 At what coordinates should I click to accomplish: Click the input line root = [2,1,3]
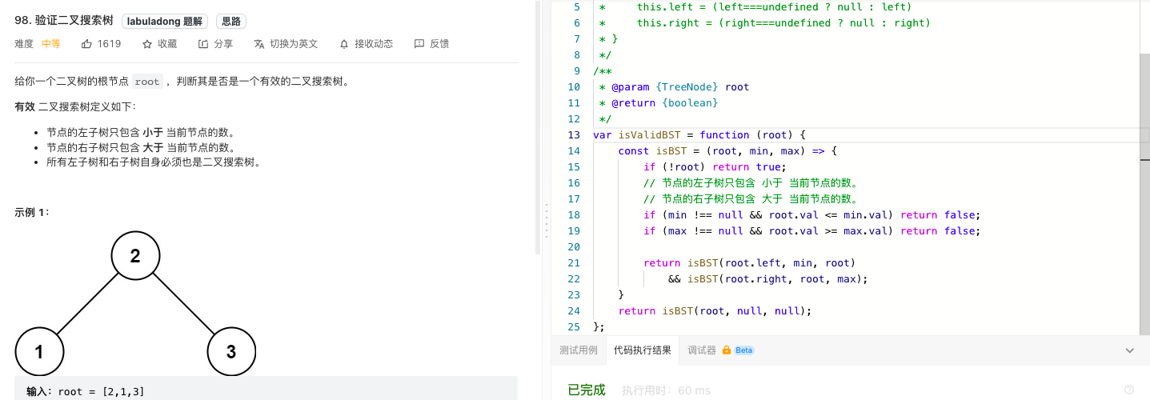86,392
